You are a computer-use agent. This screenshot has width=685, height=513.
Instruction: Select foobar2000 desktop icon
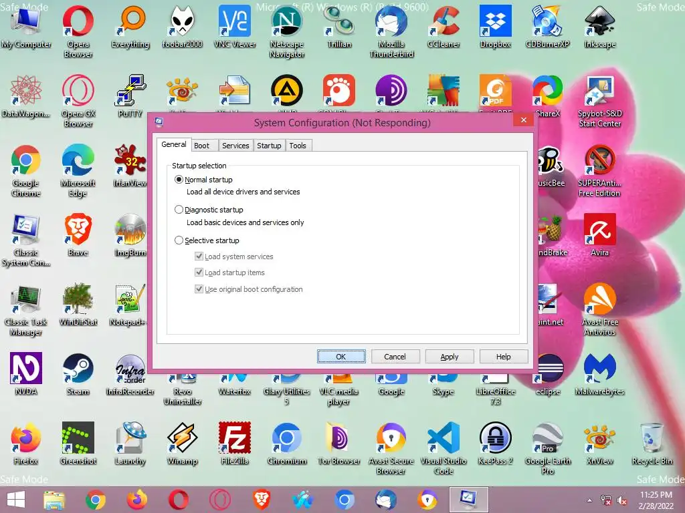tap(182, 27)
